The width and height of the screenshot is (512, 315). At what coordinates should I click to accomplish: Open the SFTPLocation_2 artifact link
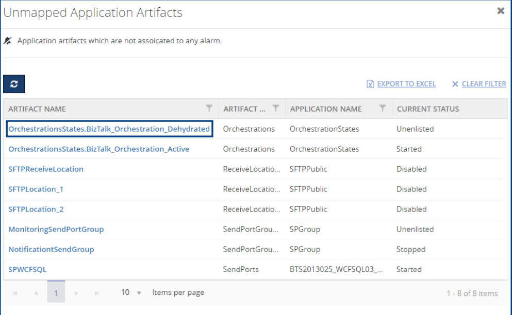[36, 209]
